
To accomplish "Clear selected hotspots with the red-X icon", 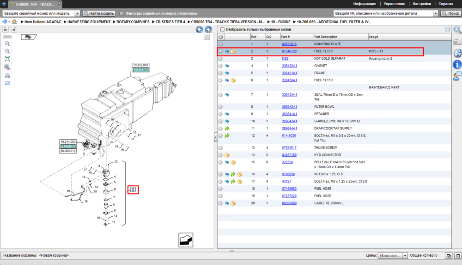I will click(7, 67).
